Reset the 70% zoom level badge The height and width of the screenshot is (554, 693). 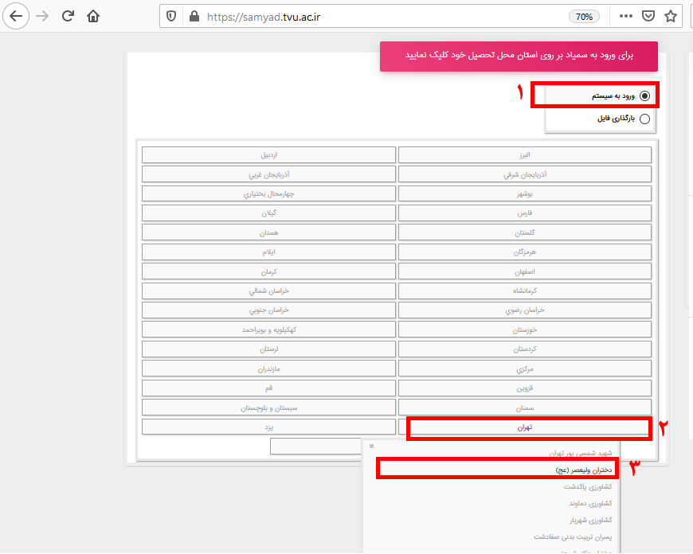click(x=584, y=17)
